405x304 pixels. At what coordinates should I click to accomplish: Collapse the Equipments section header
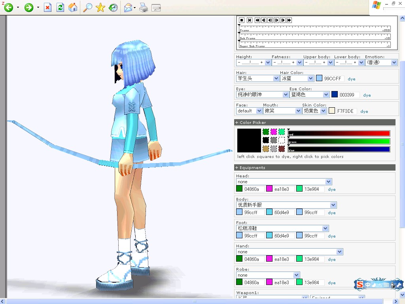tap(315, 167)
